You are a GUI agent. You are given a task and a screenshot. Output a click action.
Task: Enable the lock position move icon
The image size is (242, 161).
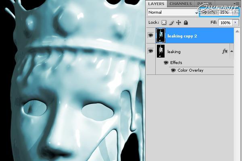[179, 23]
